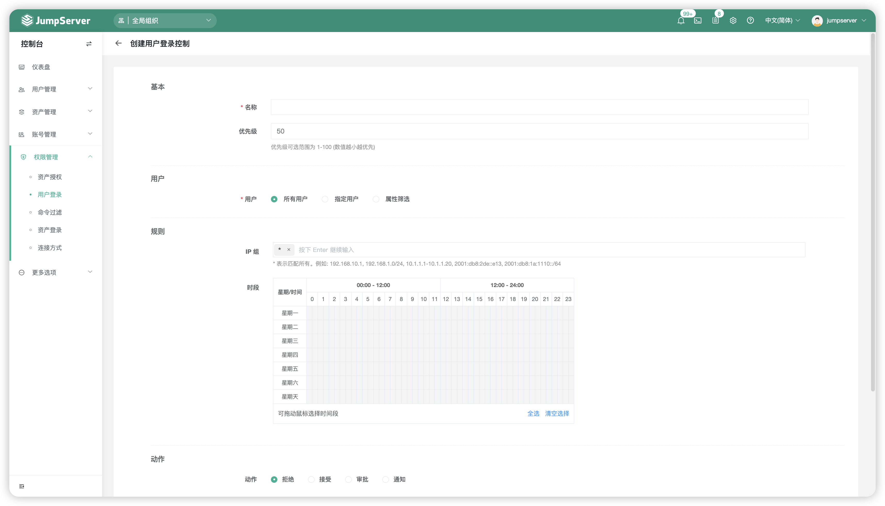The height and width of the screenshot is (506, 885).
Task: Select the 通知 action radio
Action: tap(385, 480)
